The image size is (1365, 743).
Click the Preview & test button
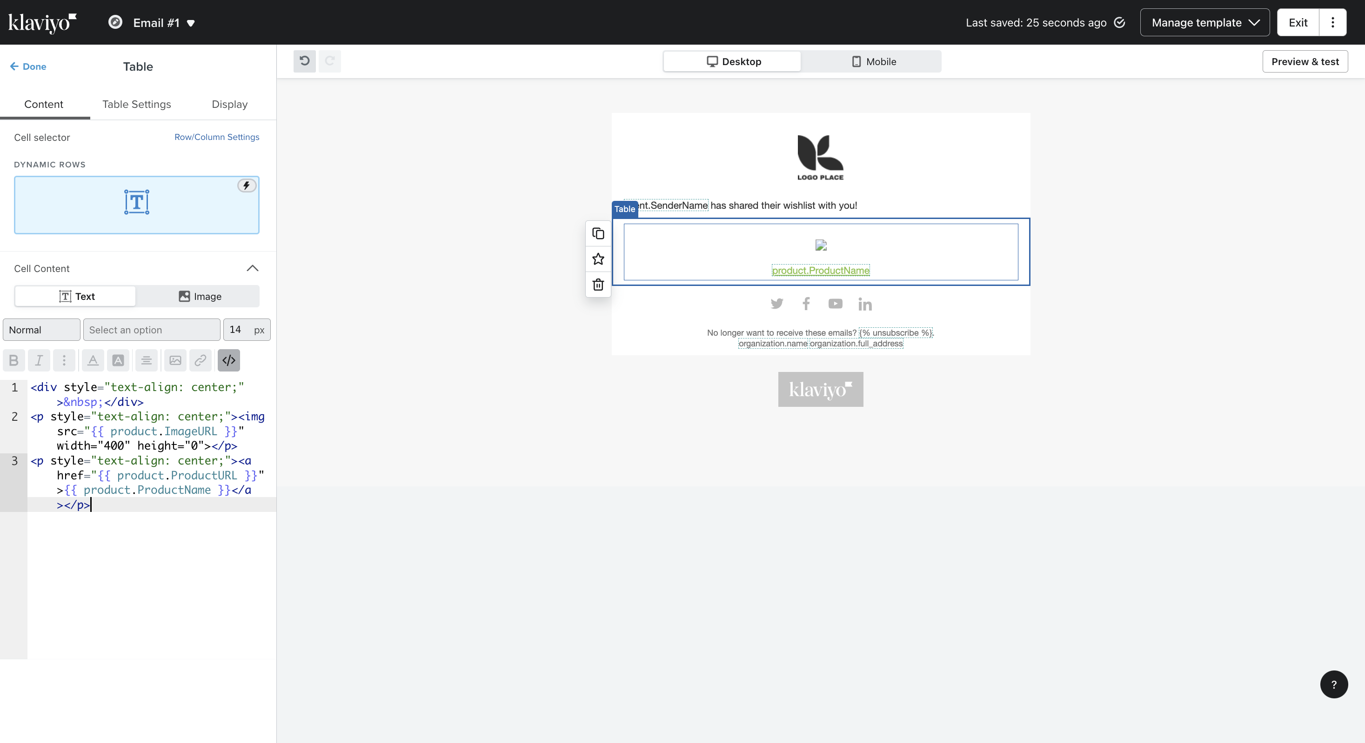coord(1305,61)
